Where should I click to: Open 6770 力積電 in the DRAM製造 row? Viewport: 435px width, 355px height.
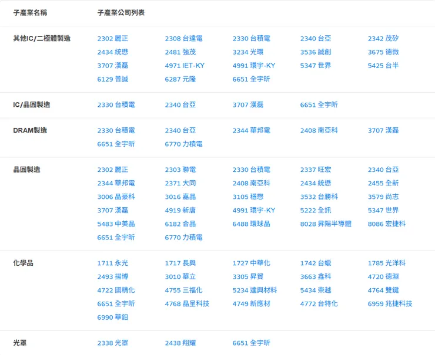183,144
